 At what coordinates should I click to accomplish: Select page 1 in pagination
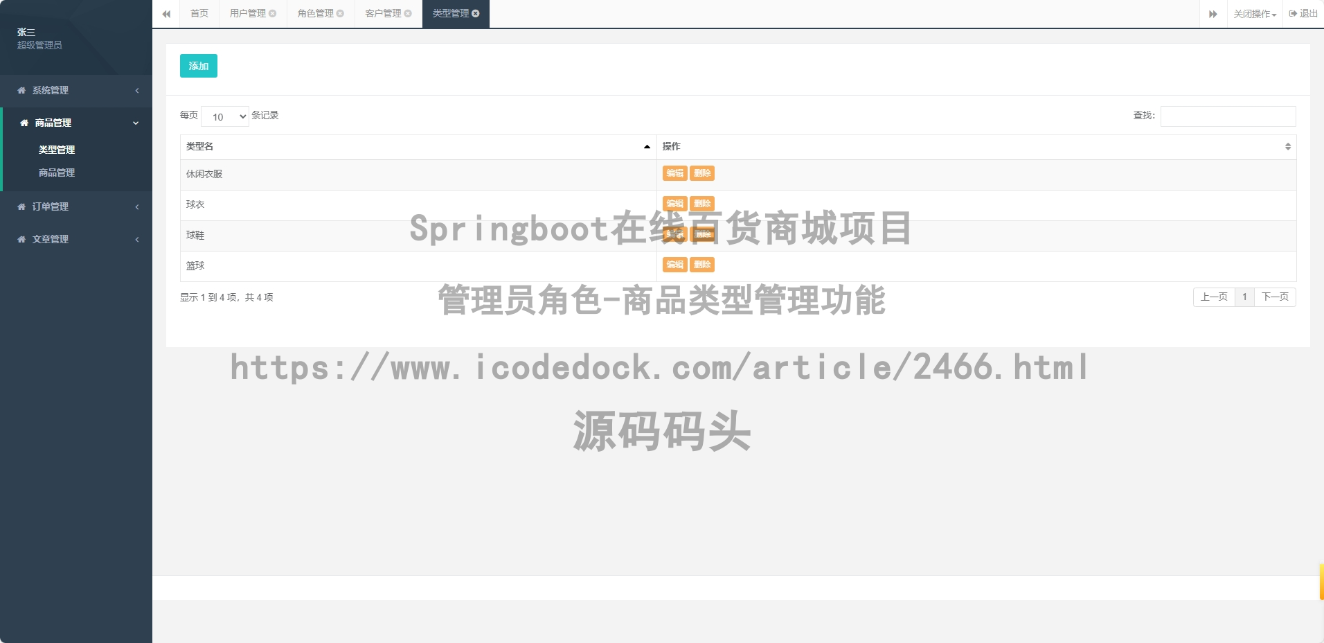[1244, 297]
